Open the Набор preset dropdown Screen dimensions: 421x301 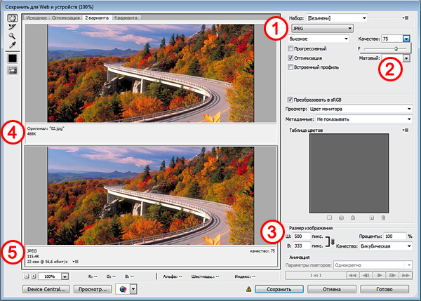coord(337,18)
